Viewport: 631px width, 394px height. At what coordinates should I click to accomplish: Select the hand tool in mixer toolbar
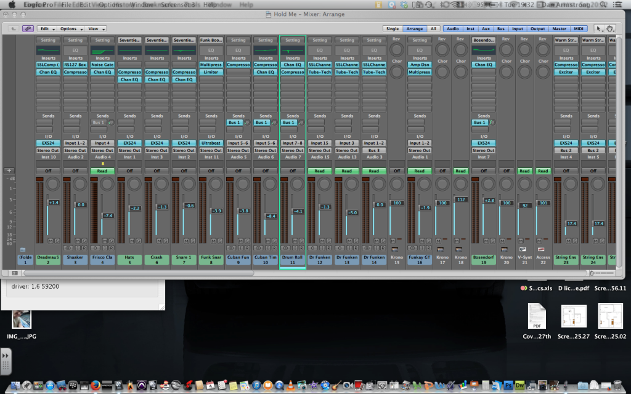click(x=609, y=28)
